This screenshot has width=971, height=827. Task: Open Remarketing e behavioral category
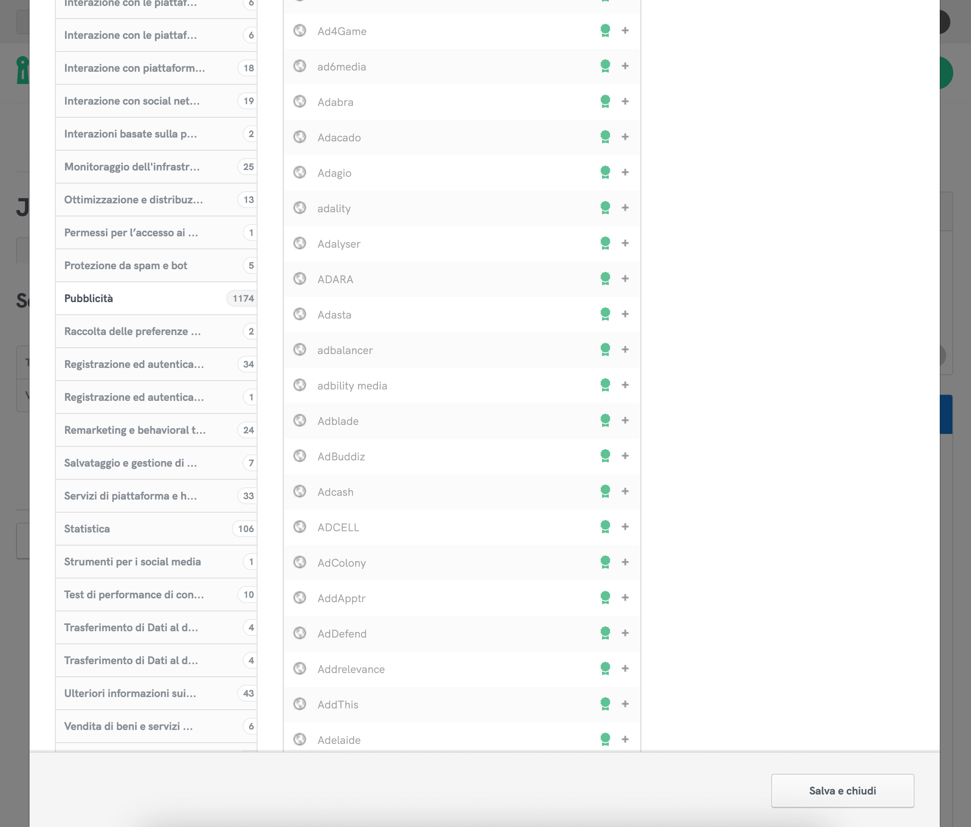pos(135,430)
